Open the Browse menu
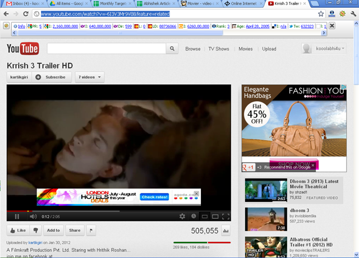 click(x=193, y=49)
